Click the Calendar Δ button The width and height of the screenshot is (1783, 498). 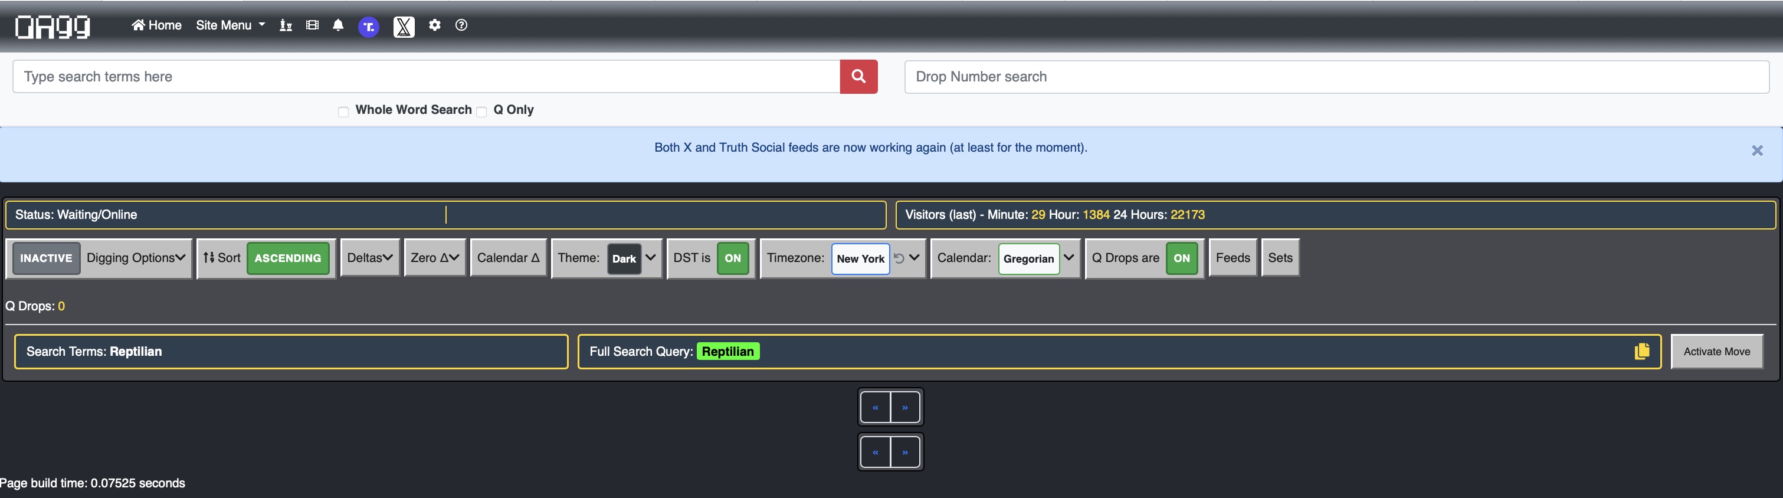(508, 258)
